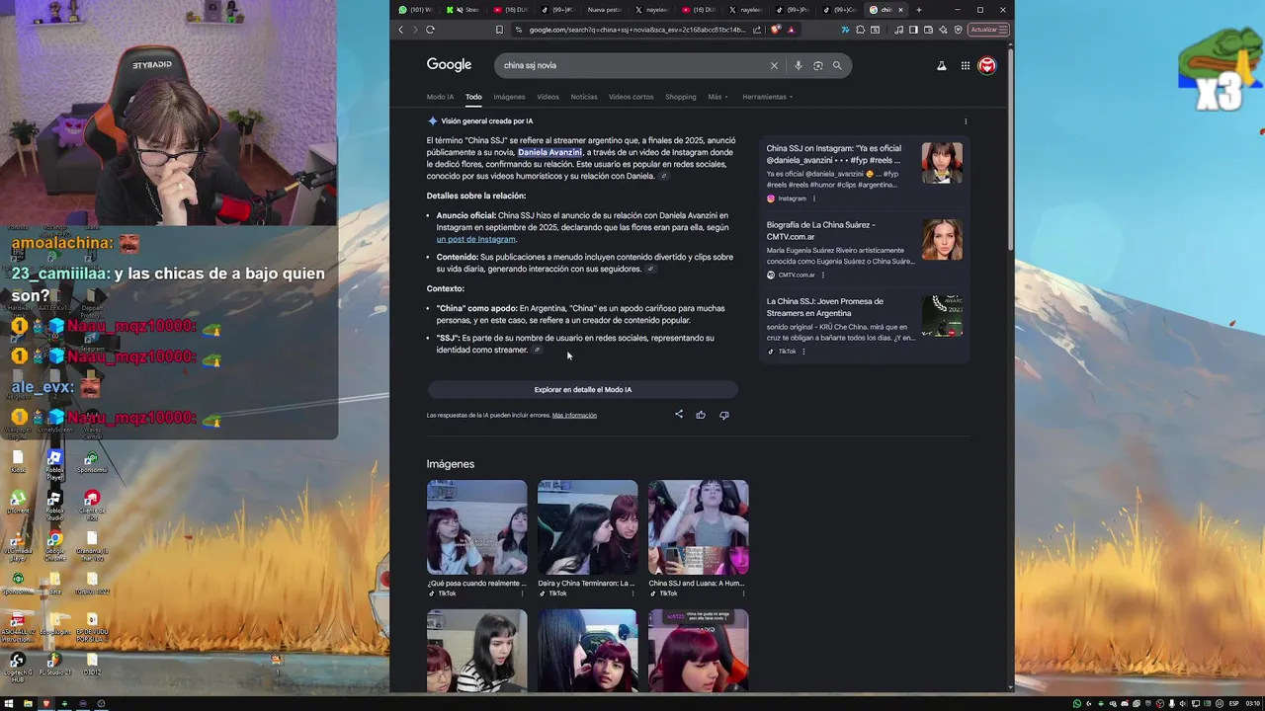Image resolution: width=1265 pixels, height=711 pixels.
Task: Click the Imágenes section heading
Action: point(451,464)
